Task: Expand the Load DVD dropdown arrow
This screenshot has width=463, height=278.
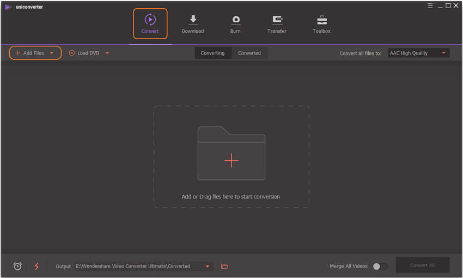Action: click(x=107, y=53)
